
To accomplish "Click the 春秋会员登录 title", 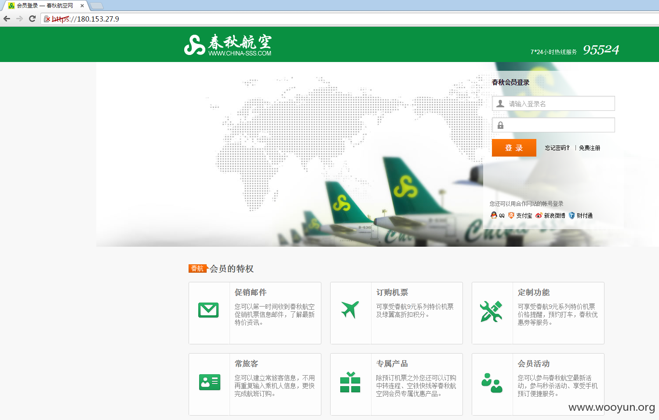I will (510, 82).
